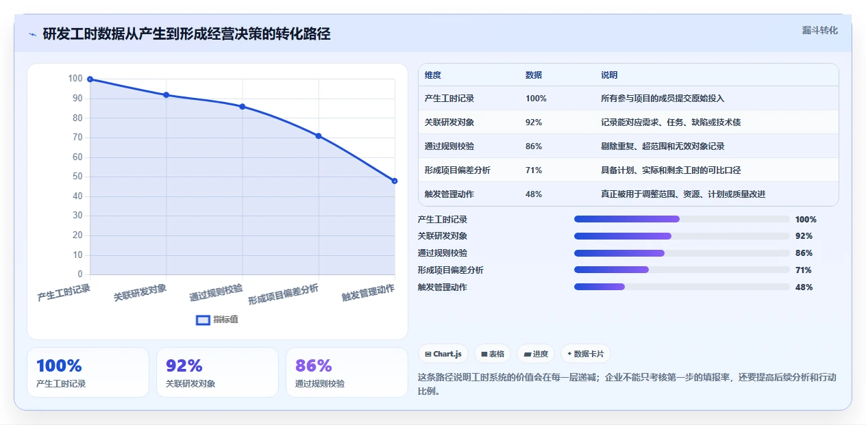Image resolution: width=866 pixels, height=425 pixels.
Task: Click the page title 研发工时数据从产生到形成经营决策的转化路径
Action: 186,34
